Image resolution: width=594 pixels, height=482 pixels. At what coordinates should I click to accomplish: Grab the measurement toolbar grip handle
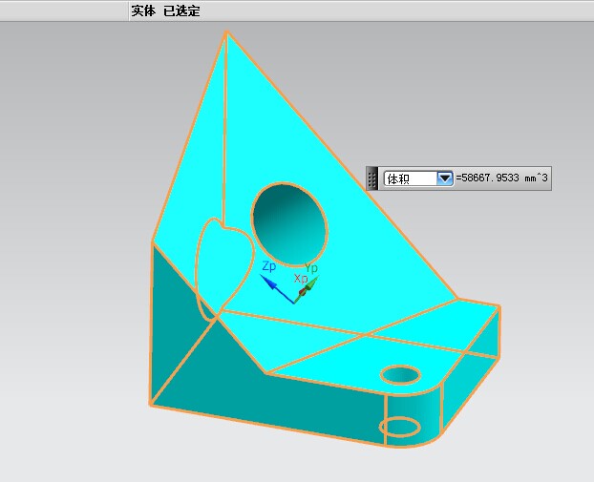point(372,178)
